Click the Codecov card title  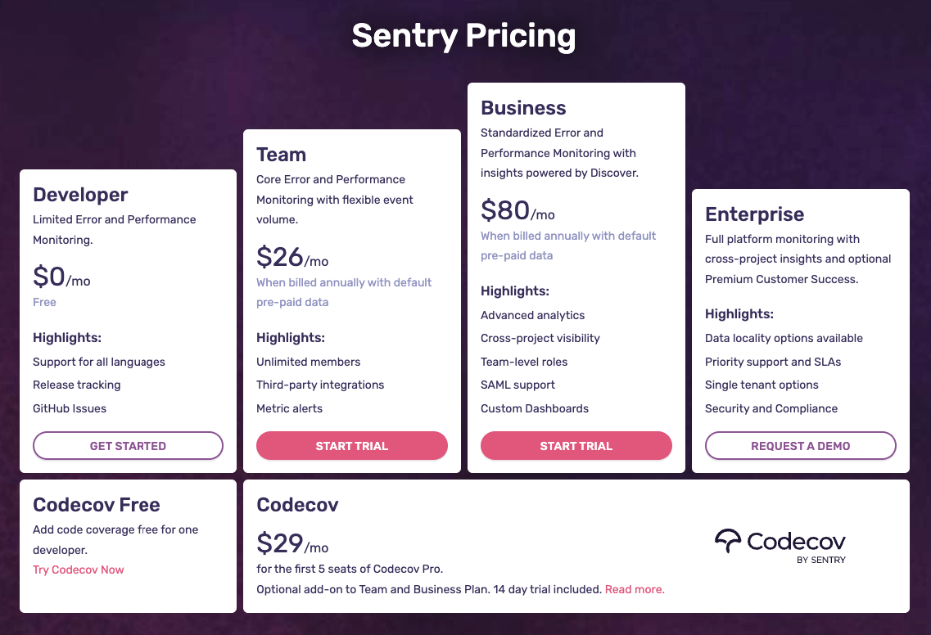pyautogui.click(x=297, y=505)
